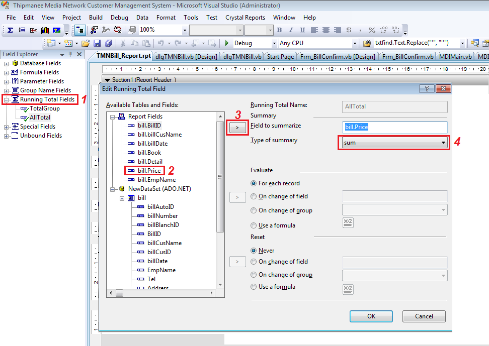
Task: Select Evaluate 'On change of field' option
Action: (x=254, y=196)
